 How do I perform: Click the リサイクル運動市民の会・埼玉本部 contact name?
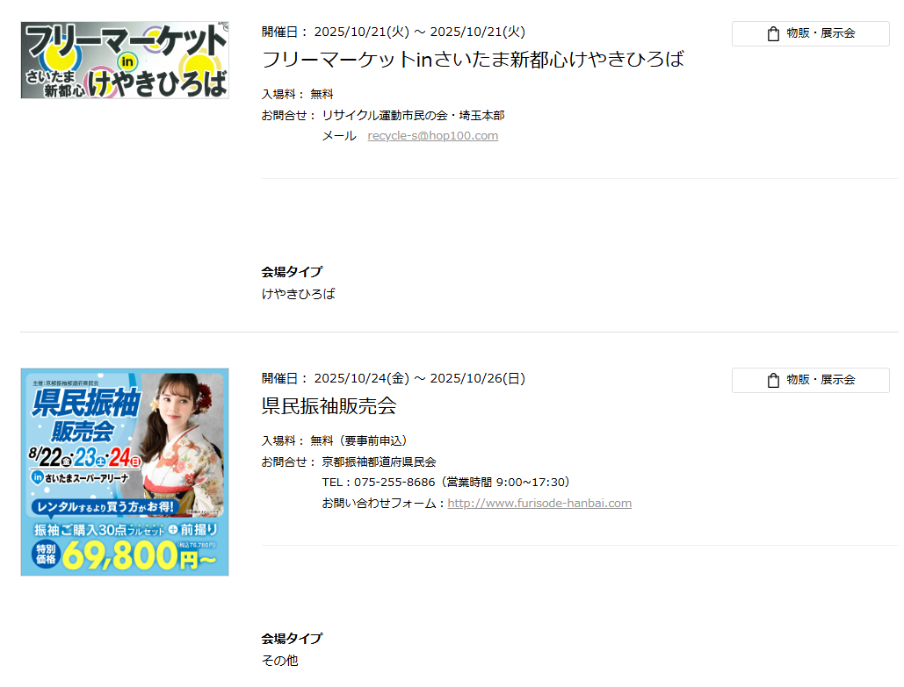413,116
